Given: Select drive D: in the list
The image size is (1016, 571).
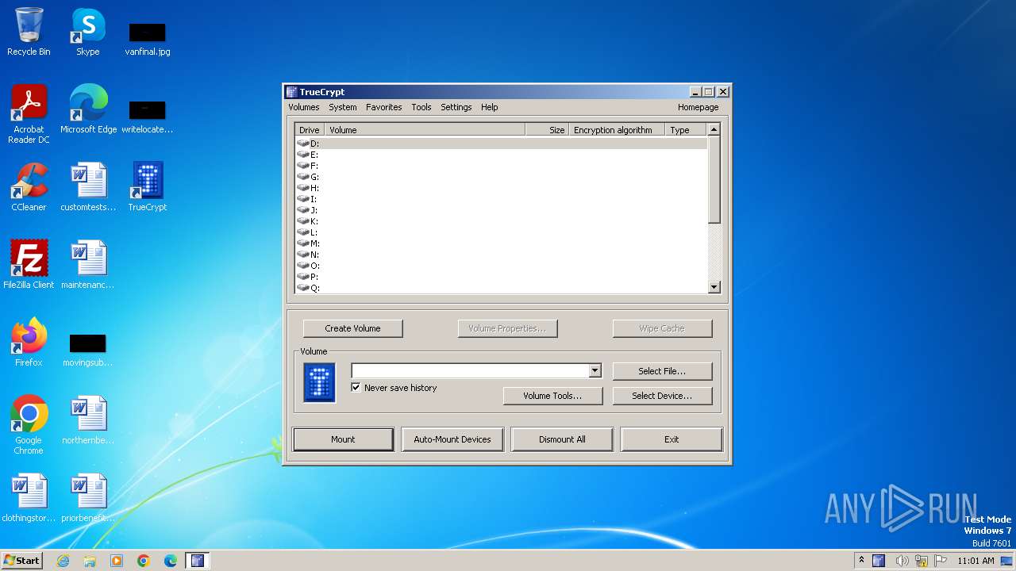Looking at the screenshot, I should coord(501,144).
